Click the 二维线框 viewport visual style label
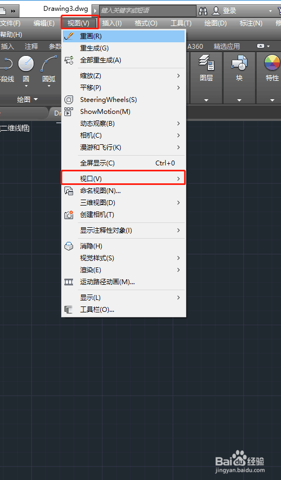 [15, 128]
